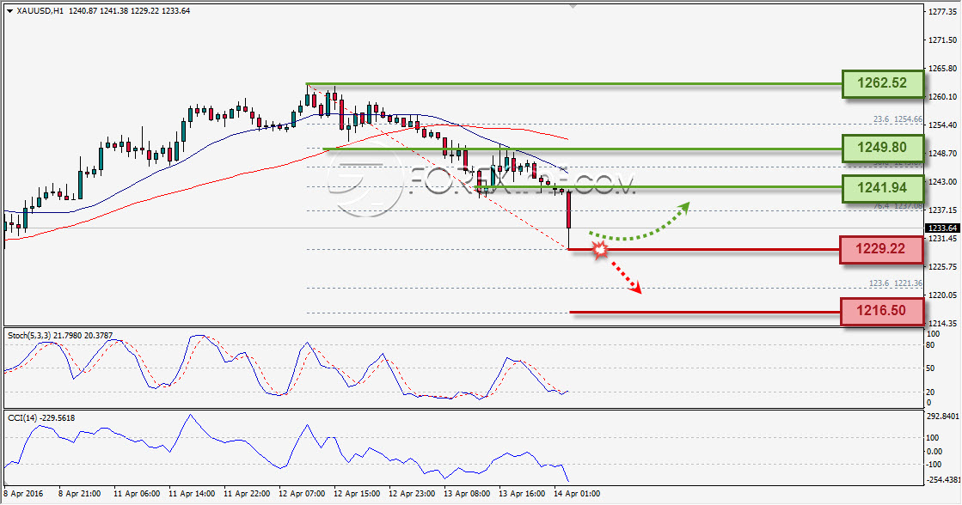The height and width of the screenshot is (505, 962).
Task: Click the red 1216.50 support level label
Action: (881, 311)
